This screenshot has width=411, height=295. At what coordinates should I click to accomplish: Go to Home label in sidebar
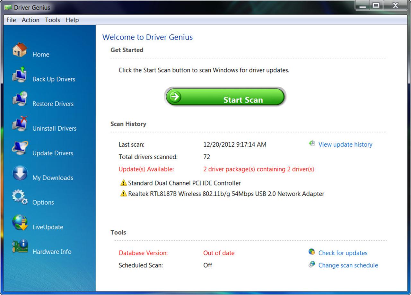41,55
